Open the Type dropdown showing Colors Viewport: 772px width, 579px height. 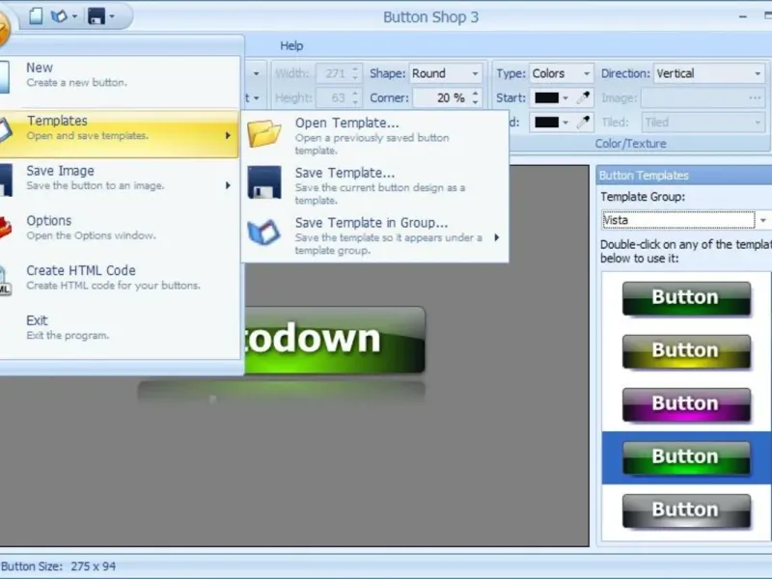coord(562,73)
